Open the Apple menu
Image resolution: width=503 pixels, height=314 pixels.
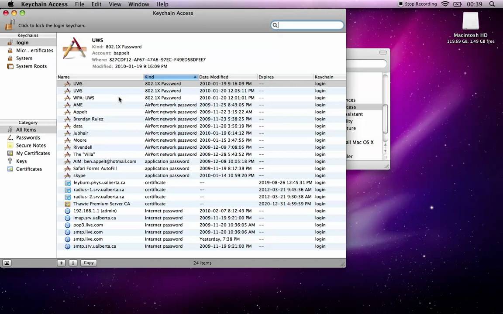tap(10, 4)
